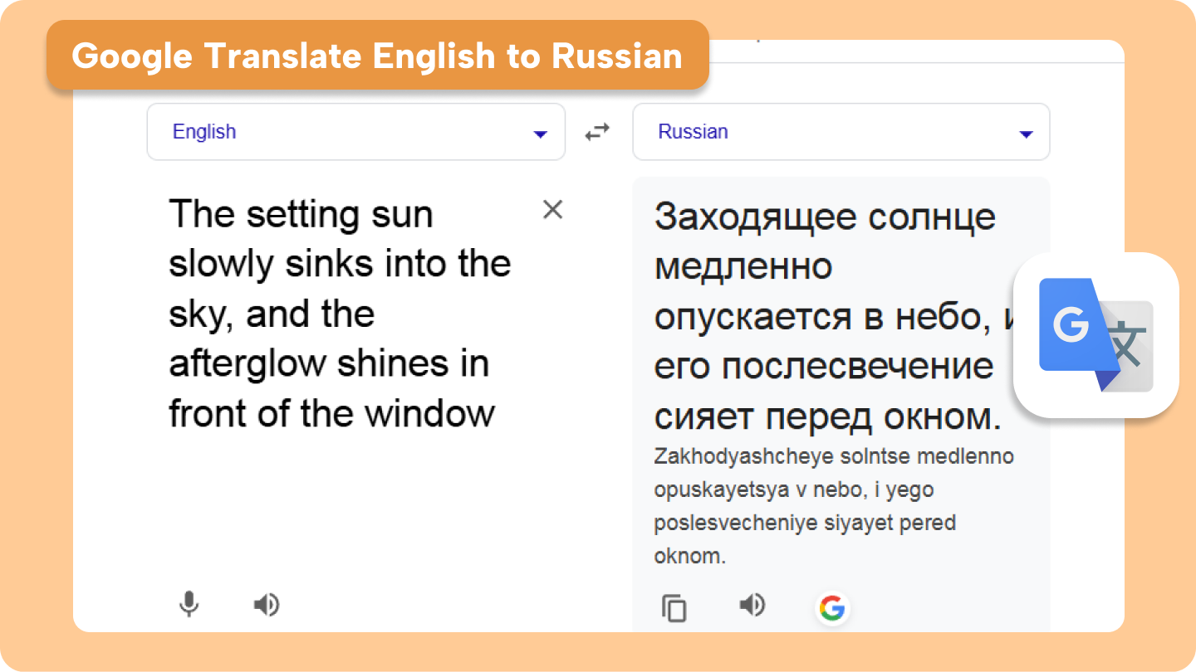Click the Google logo below the translation

(x=832, y=608)
